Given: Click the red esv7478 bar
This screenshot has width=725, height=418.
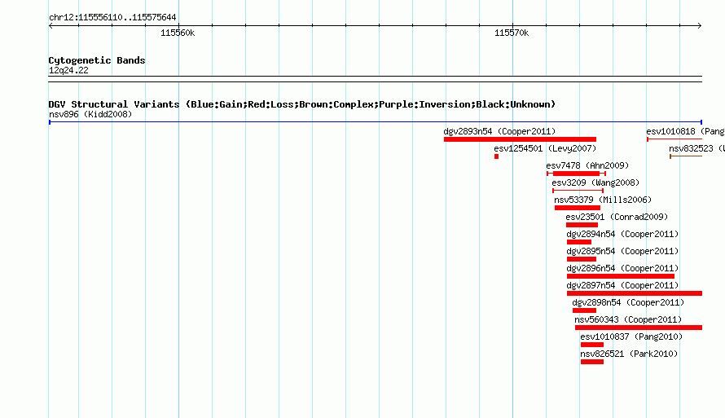Looking at the screenshot, I should [576, 174].
